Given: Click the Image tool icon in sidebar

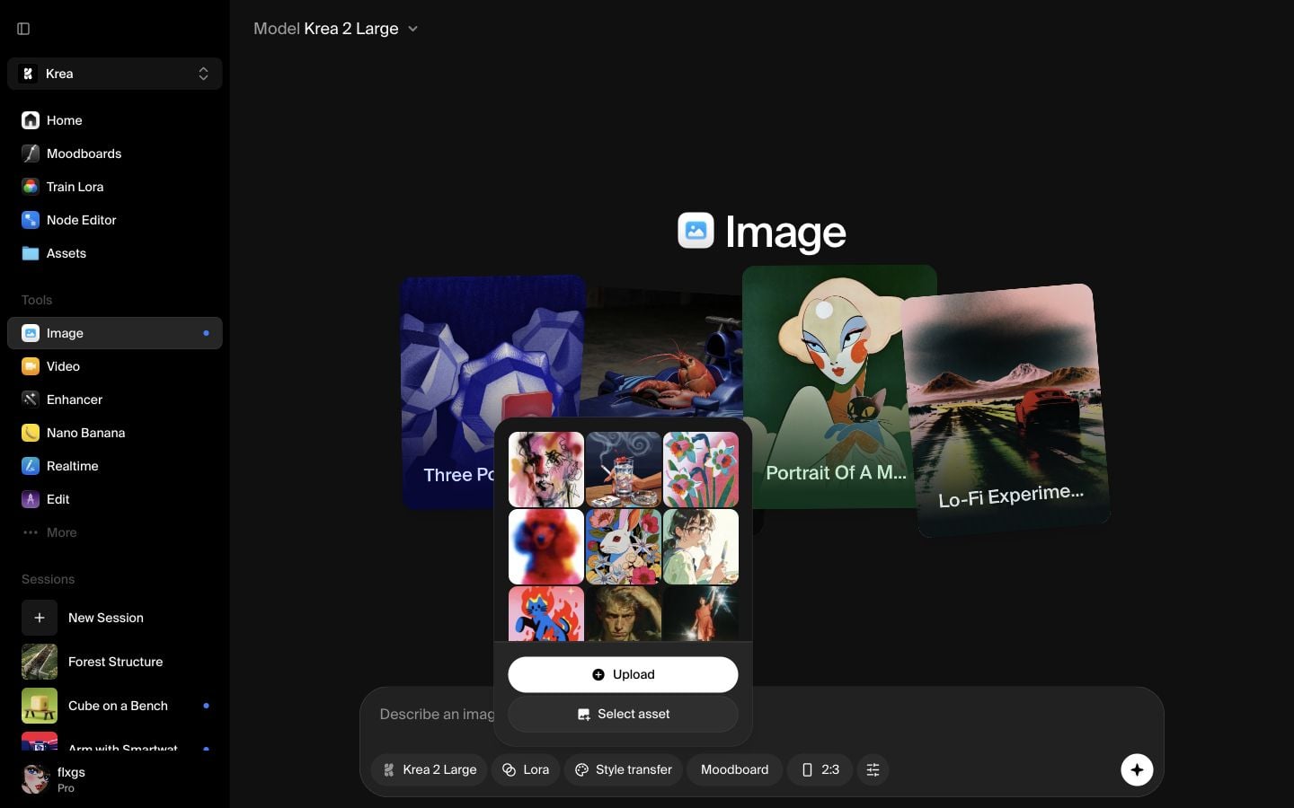Looking at the screenshot, I should 31,333.
